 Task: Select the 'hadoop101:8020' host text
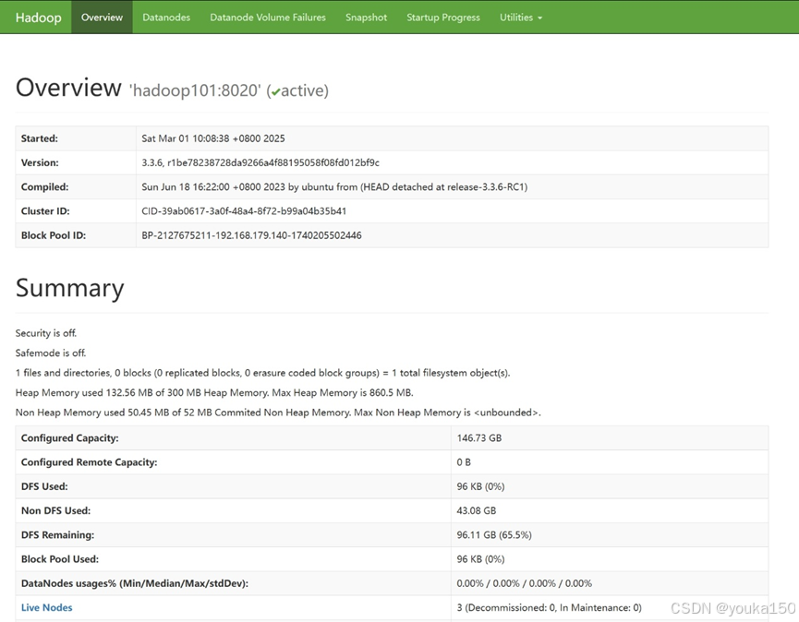(x=195, y=90)
